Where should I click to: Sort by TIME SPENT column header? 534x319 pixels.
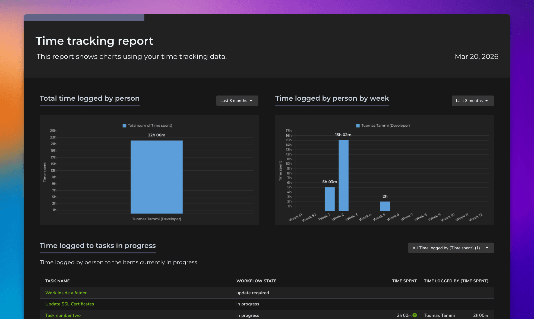point(404,281)
